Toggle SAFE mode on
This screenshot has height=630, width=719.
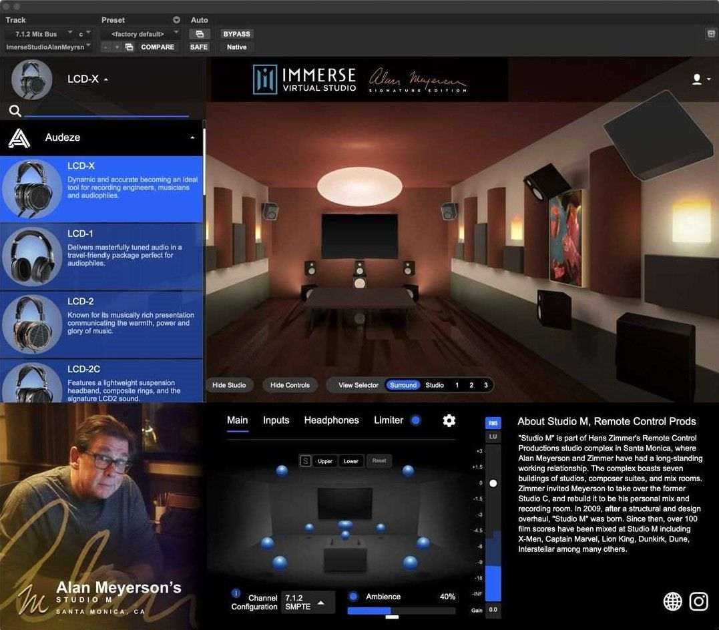198,47
